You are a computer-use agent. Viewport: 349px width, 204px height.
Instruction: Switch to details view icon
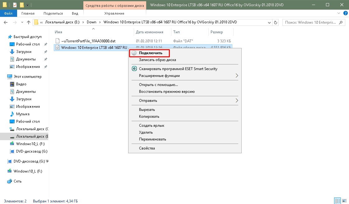point(338,201)
